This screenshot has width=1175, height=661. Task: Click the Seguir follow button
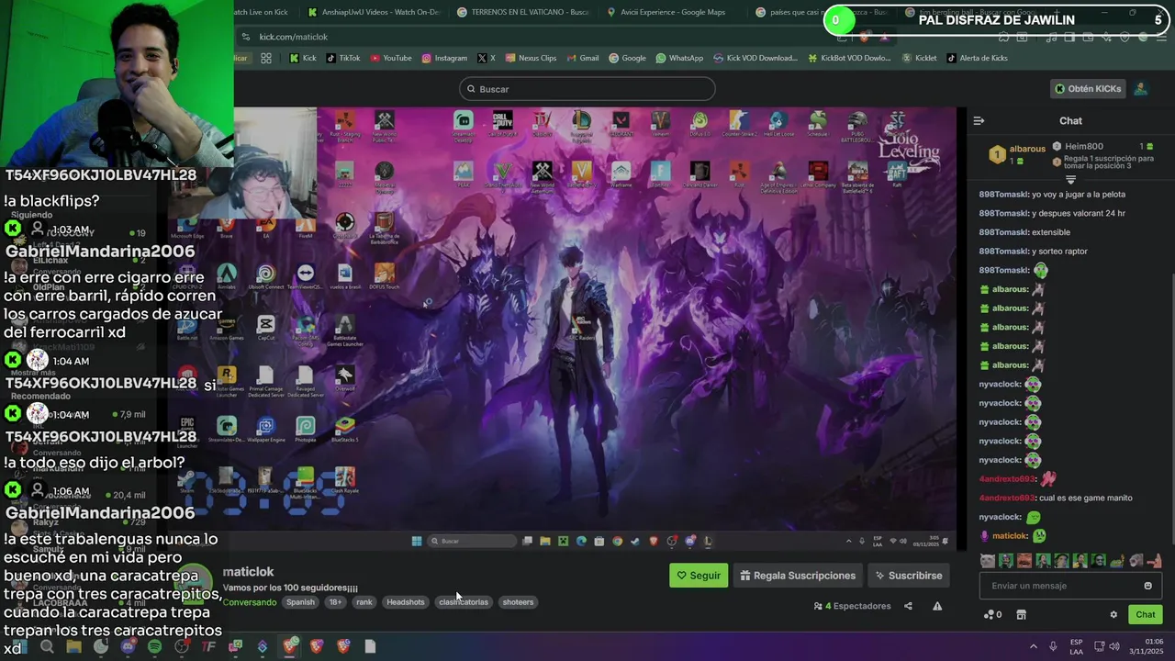pos(699,576)
